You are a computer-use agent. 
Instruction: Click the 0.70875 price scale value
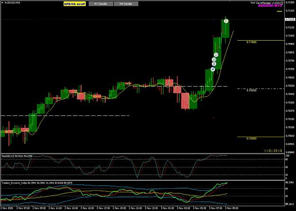(x=290, y=53)
